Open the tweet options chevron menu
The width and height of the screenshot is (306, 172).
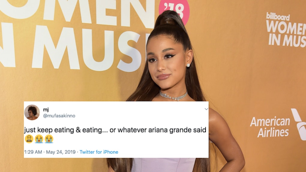click(206, 109)
